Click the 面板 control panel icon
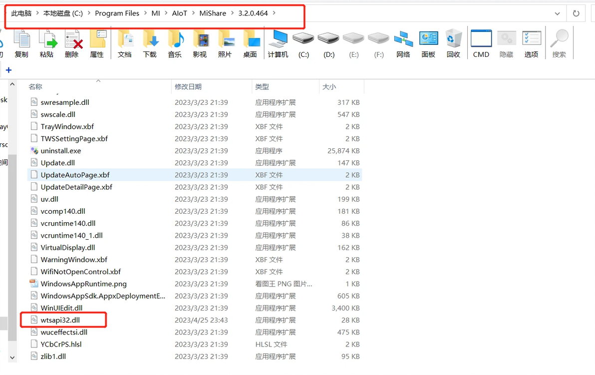595x375 pixels. 428,39
